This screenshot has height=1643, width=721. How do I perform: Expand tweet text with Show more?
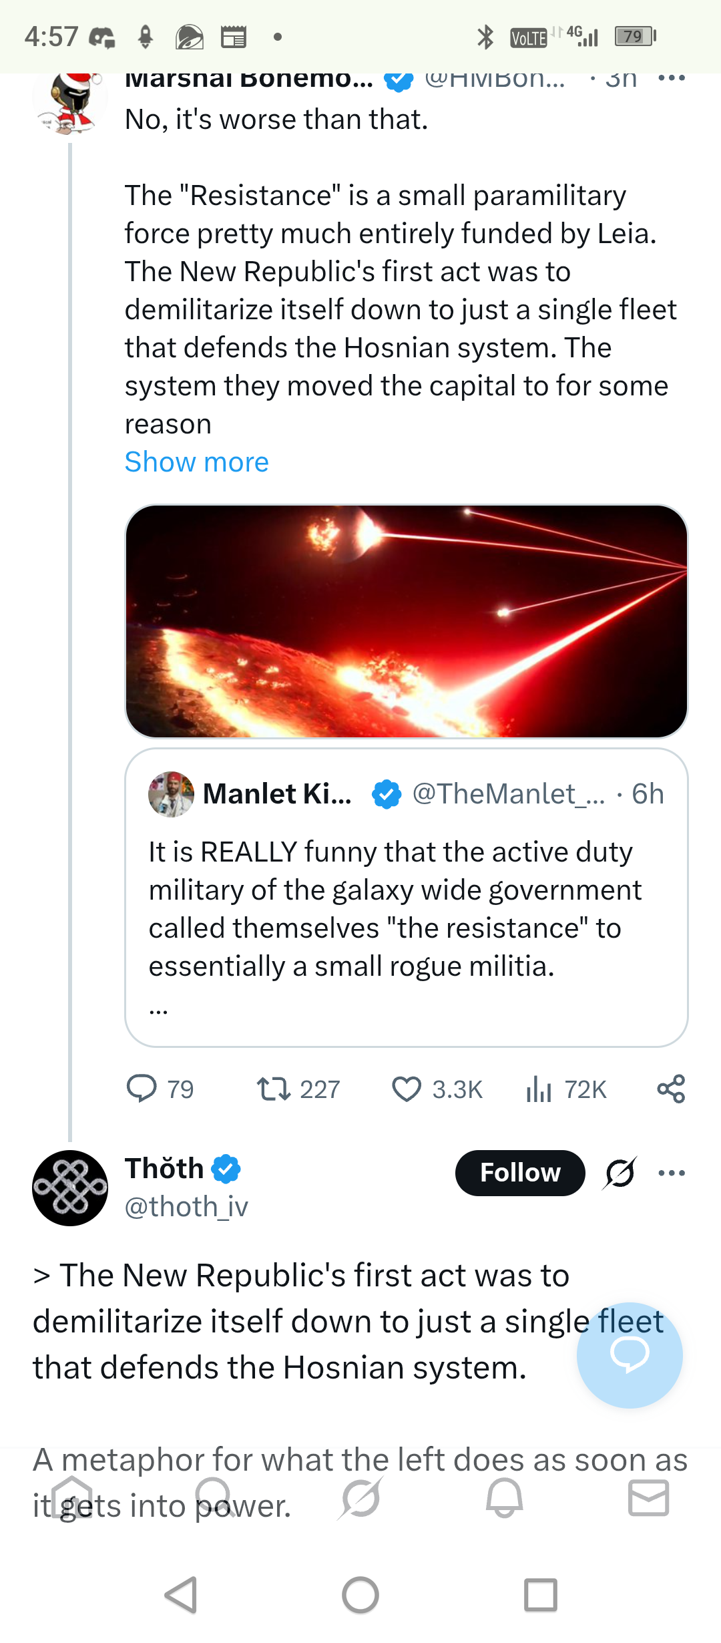[196, 462]
